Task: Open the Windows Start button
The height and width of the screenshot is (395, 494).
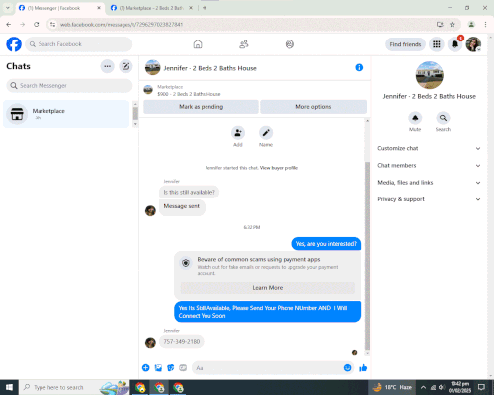Action: point(9,387)
